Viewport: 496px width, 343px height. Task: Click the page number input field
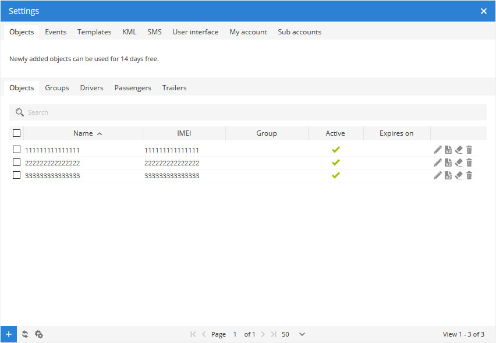pyautogui.click(x=235, y=334)
